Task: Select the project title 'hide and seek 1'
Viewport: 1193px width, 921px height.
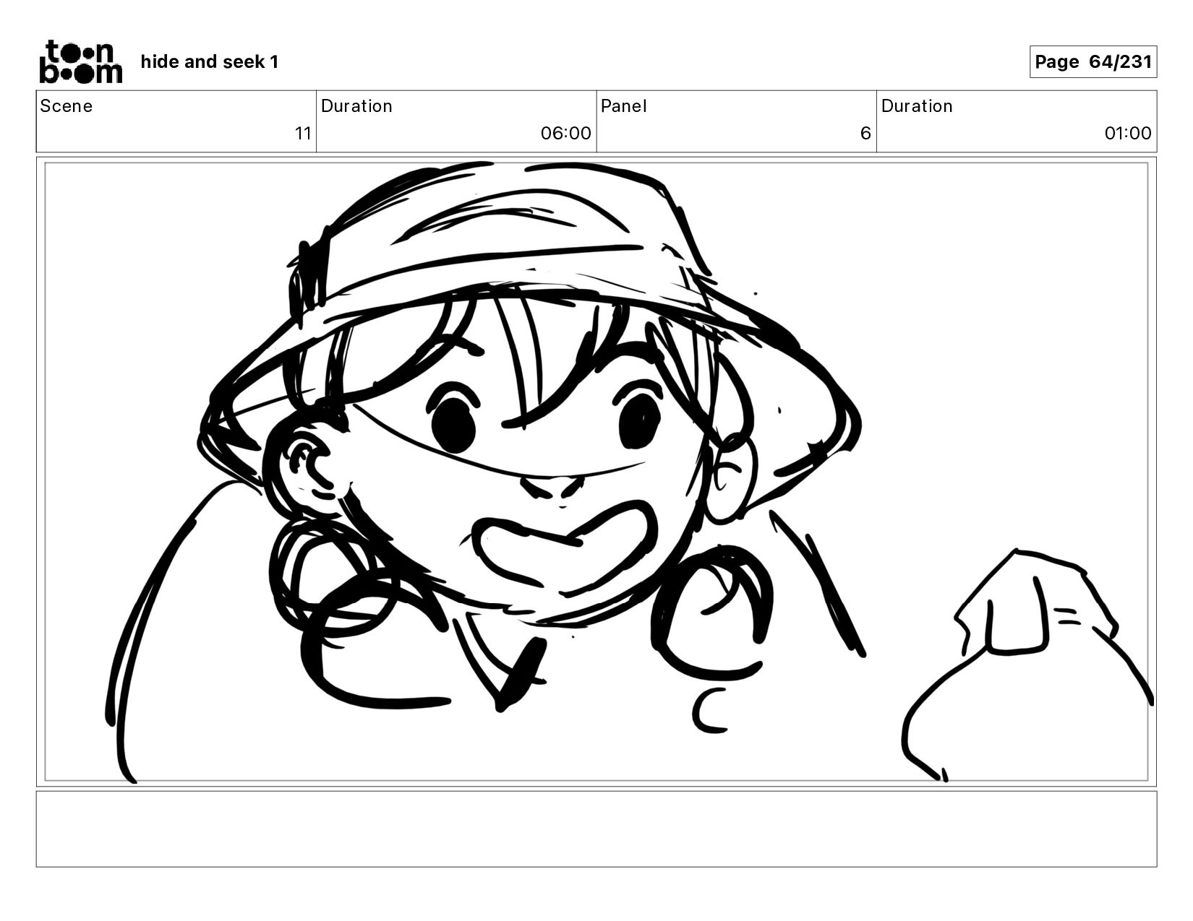Action: point(210,62)
